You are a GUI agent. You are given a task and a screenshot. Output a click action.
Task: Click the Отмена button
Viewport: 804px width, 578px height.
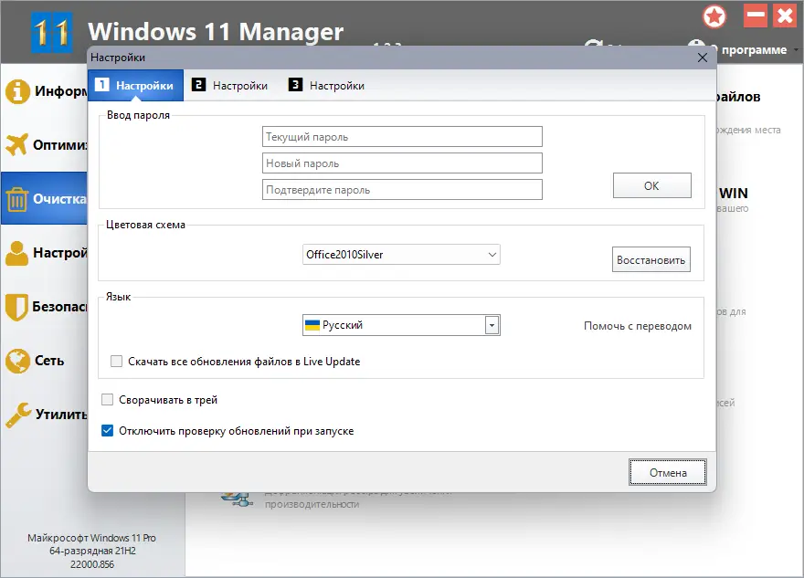pyautogui.click(x=668, y=472)
